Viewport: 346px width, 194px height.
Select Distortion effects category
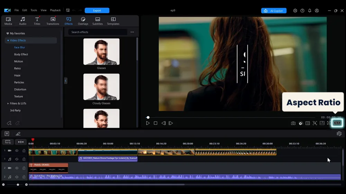coord(20,89)
